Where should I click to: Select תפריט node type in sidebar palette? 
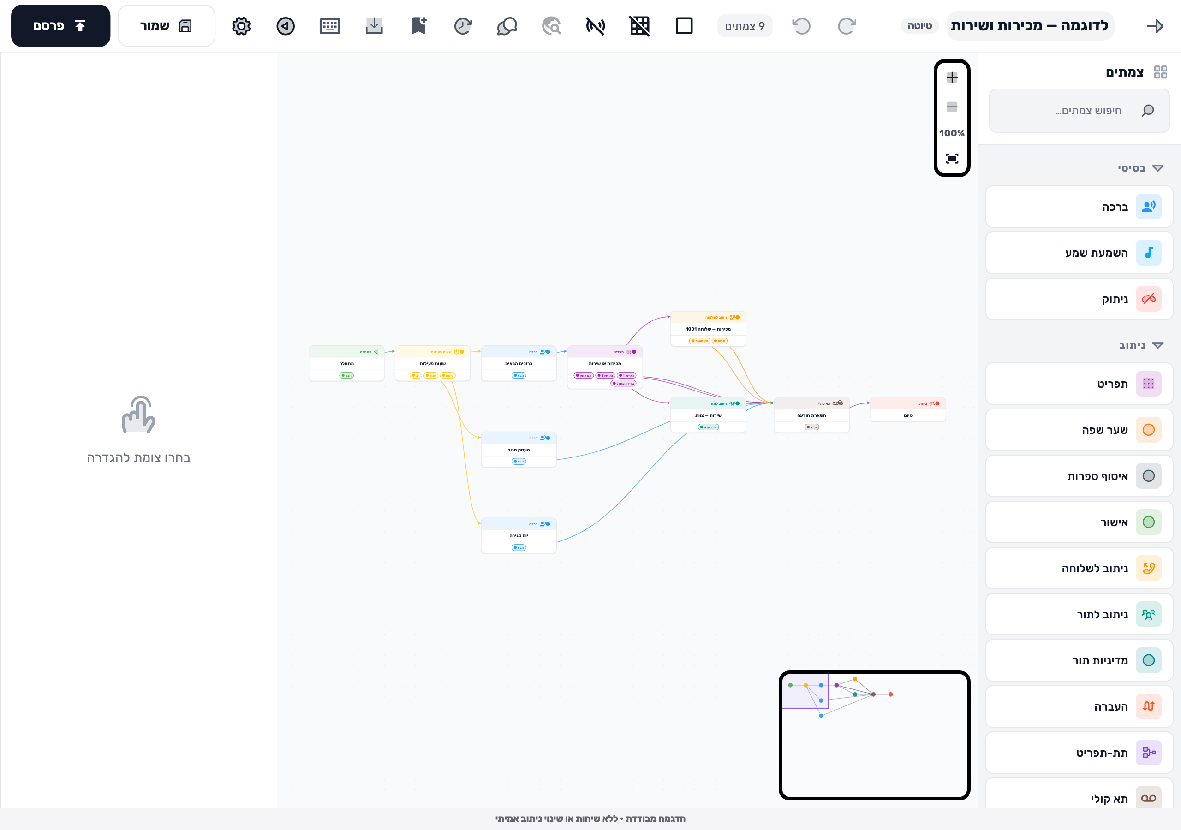click(1079, 384)
